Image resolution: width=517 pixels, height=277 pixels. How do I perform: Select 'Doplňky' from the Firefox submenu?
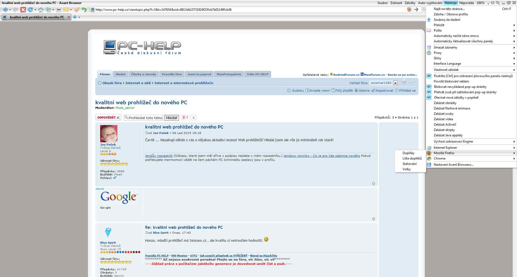410,153
